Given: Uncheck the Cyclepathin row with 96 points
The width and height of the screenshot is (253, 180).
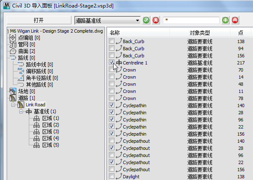Looking at the screenshot, I should 111,119.
